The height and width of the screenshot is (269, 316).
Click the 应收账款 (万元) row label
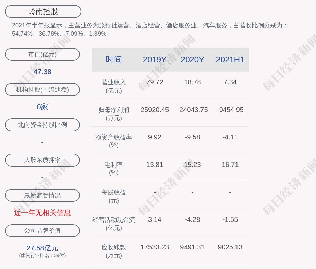[114, 251]
